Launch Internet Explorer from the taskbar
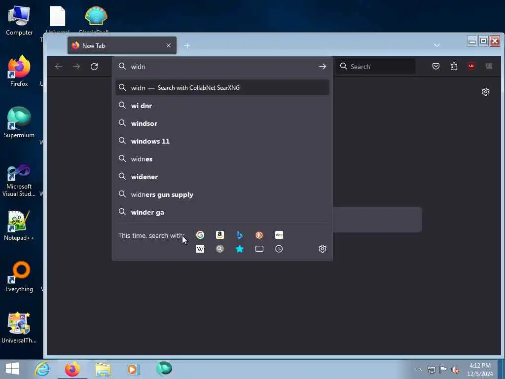Screen dimensions: 505x379 pyautogui.click(x=42, y=369)
